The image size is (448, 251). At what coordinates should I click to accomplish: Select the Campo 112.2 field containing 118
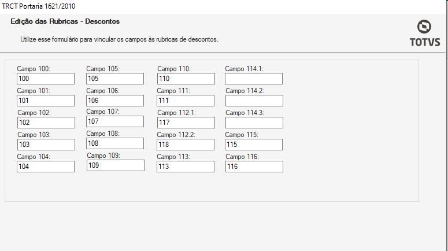(x=186, y=145)
